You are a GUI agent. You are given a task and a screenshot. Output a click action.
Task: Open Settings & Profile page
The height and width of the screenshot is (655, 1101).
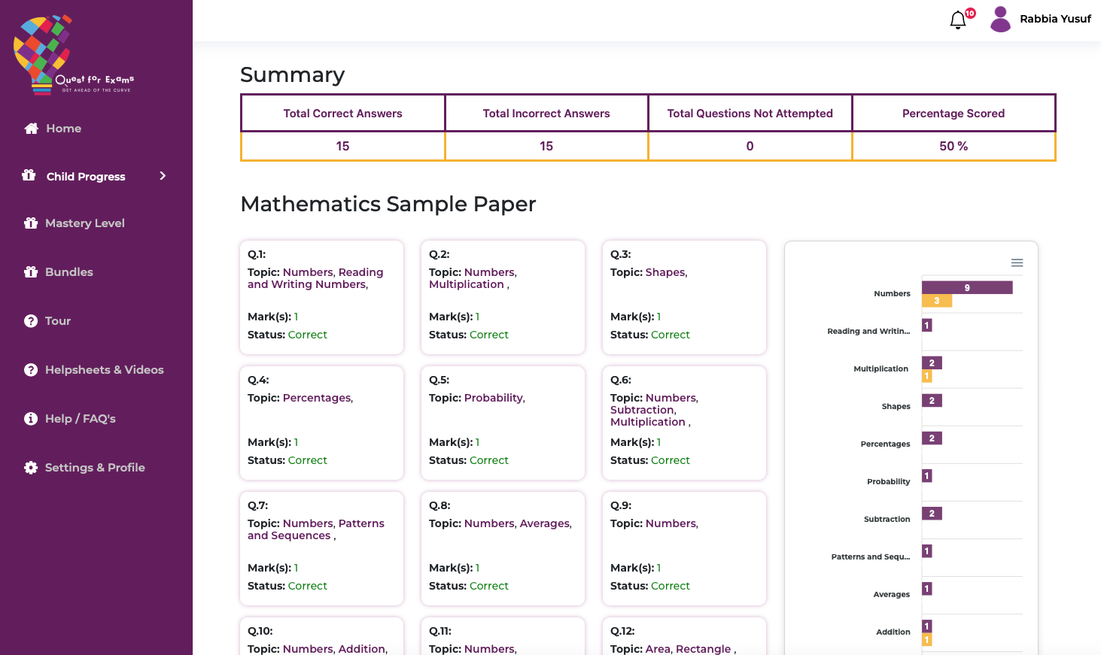[96, 468]
